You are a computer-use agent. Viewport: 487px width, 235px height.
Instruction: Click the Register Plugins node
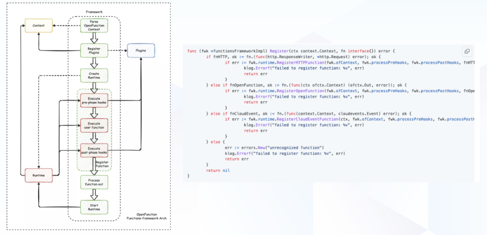[x=94, y=51]
